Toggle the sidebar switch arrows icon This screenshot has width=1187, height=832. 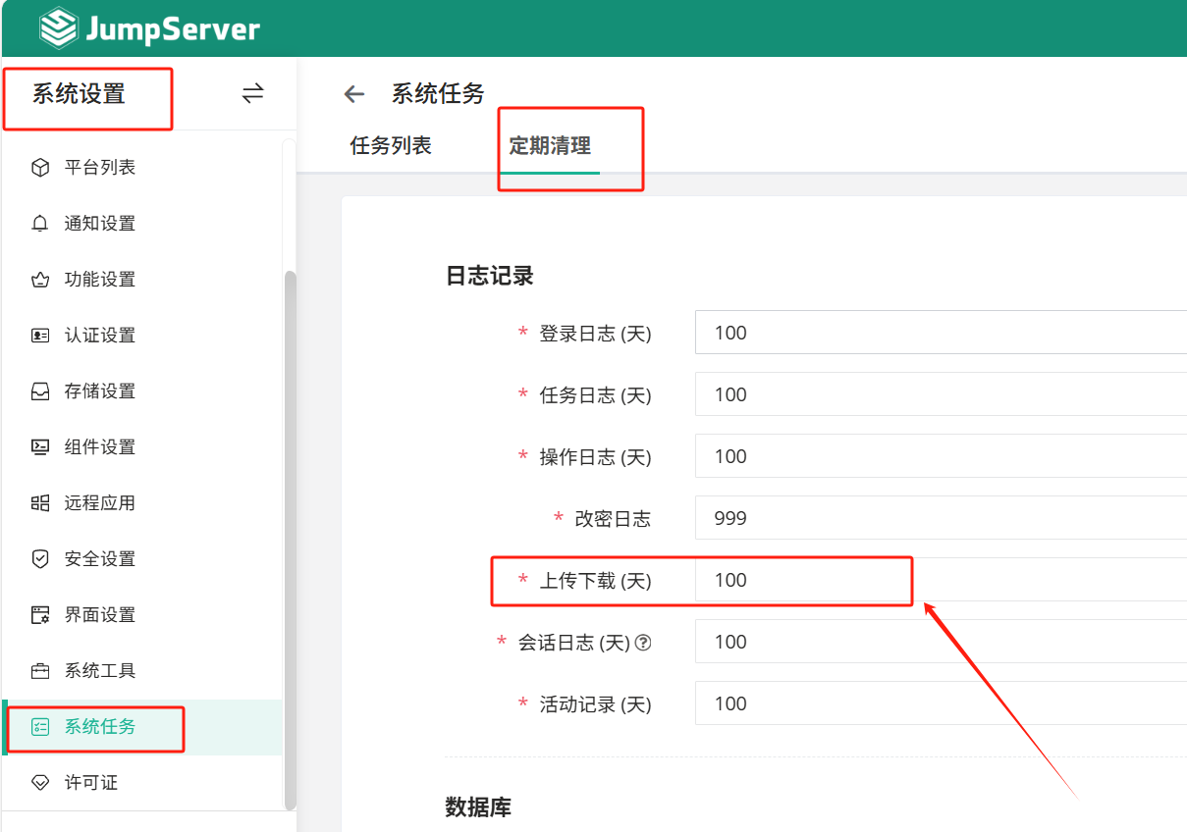pos(253,93)
